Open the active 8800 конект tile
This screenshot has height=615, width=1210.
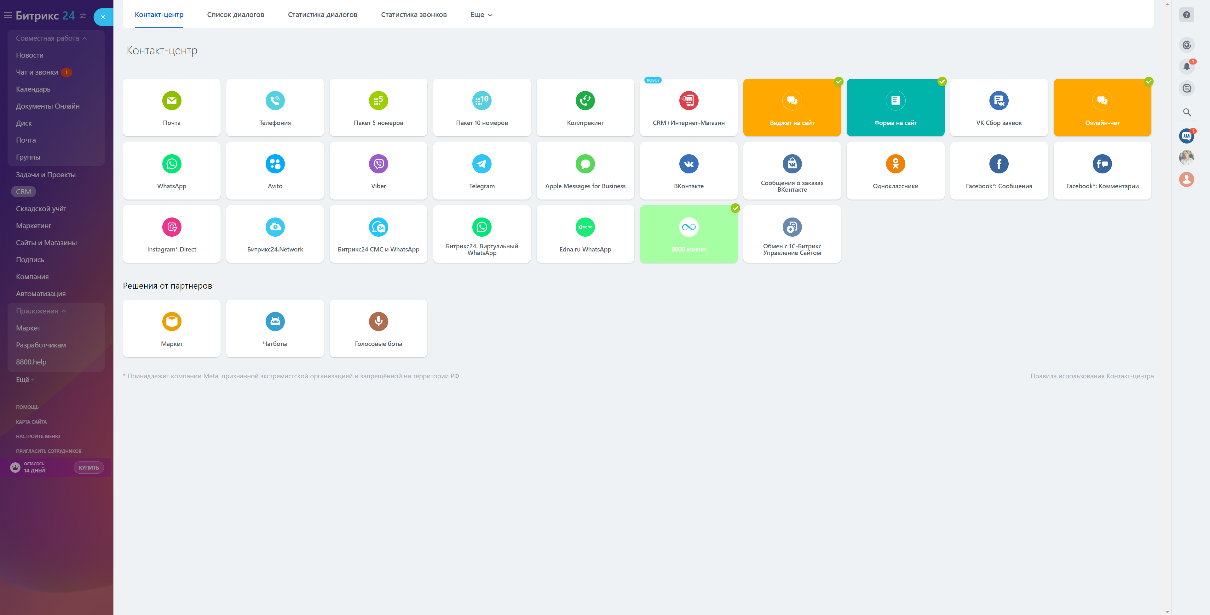click(688, 234)
